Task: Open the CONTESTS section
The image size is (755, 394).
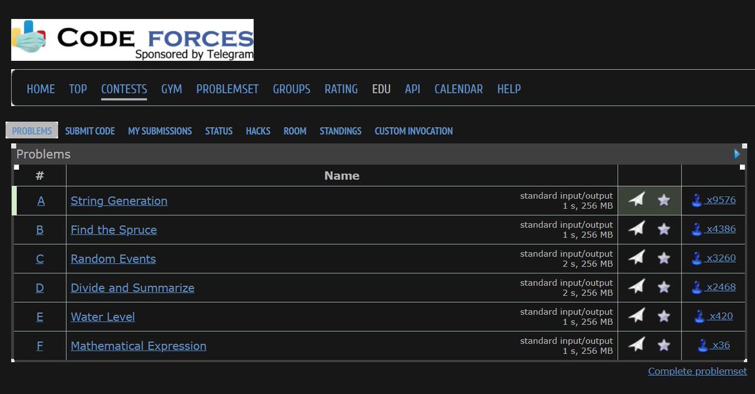Action: pyautogui.click(x=124, y=89)
